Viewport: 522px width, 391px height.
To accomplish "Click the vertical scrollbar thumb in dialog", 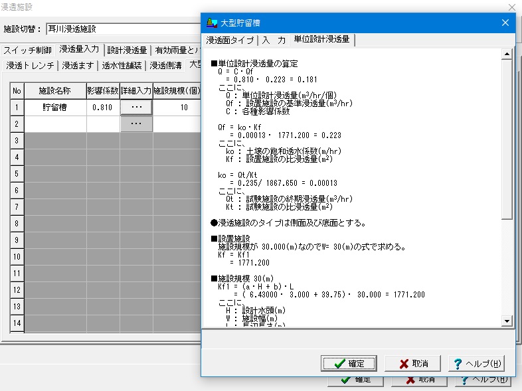I will pos(507,140).
